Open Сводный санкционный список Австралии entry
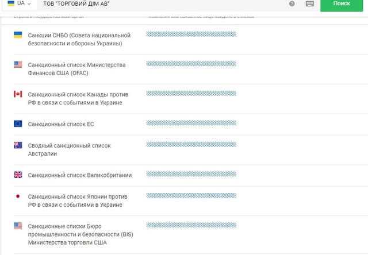368x255 pixels. (x=69, y=149)
